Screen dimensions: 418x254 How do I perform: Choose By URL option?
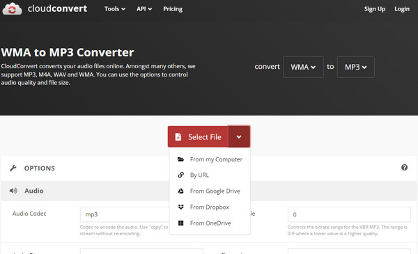pyautogui.click(x=210, y=175)
